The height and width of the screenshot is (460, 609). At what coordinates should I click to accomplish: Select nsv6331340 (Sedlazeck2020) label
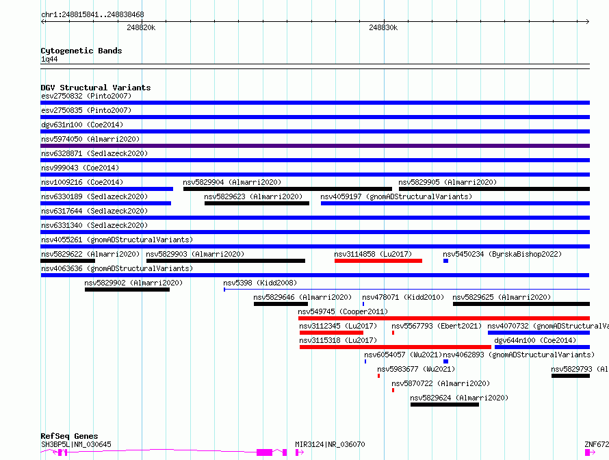(x=94, y=225)
